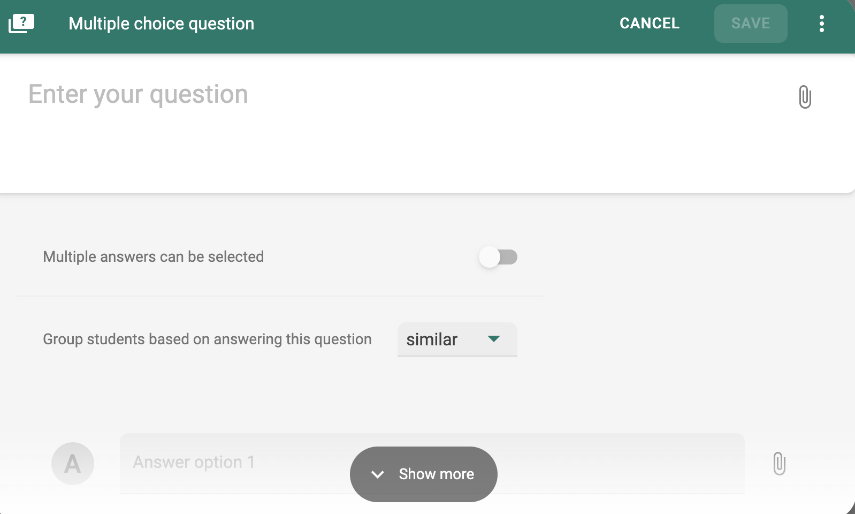Click the Show more label text

pos(437,474)
